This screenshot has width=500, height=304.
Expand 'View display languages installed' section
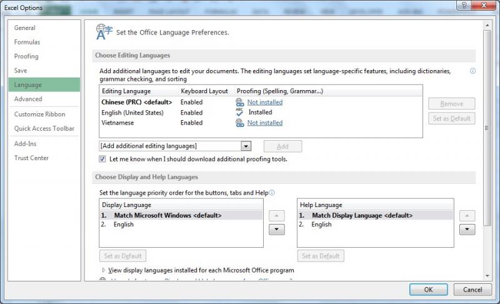click(x=104, y=270)
